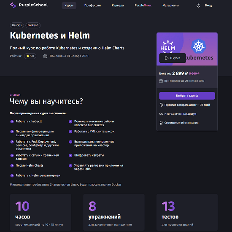232x232 pixels.
Task: Click the 2 899 ₽ price
Action: [180, 73]
